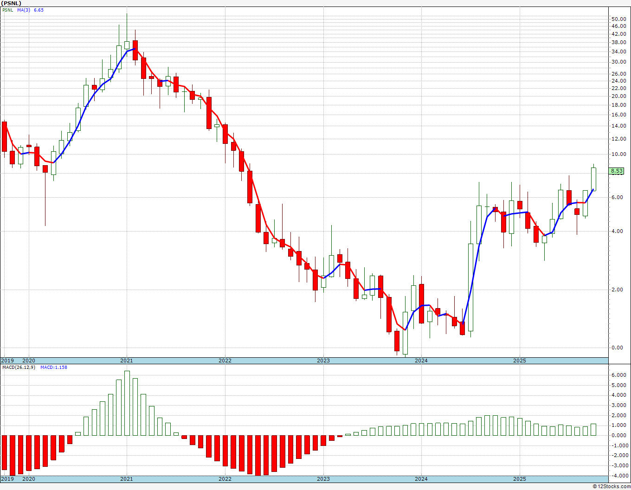Click the tallest green MACD histogram bar

click(127, 403)
